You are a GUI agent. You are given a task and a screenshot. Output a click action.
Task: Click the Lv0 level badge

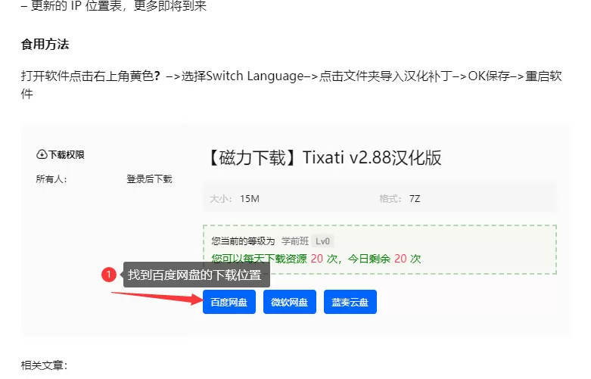click(323, 241)
